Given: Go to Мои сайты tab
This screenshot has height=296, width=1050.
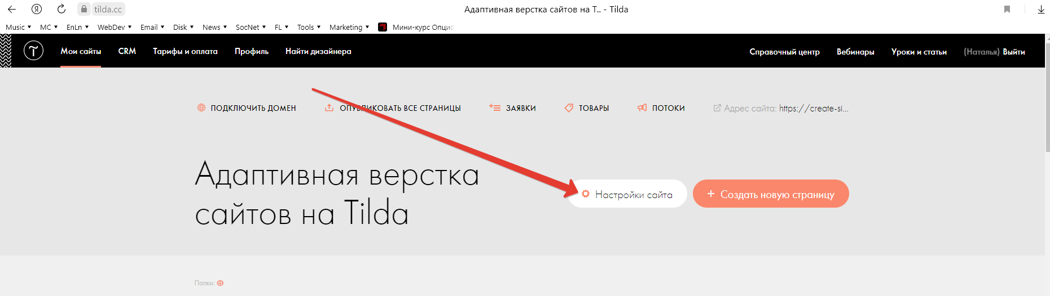Looking at the screenshot, I should pyautogui.click(x=81, y=51).
